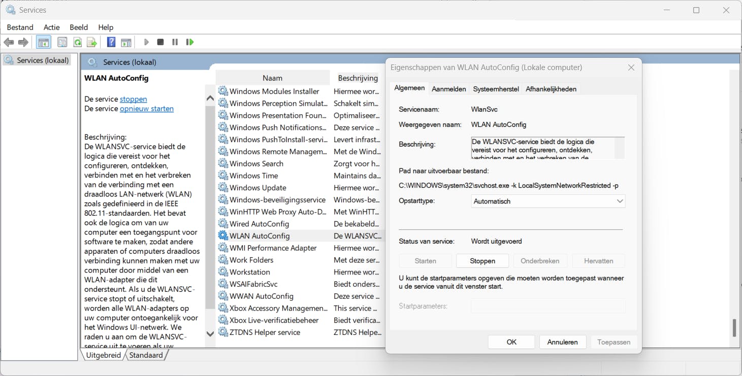
Task: Select the gear icon beside Windows Update
Action: point(223,188)
